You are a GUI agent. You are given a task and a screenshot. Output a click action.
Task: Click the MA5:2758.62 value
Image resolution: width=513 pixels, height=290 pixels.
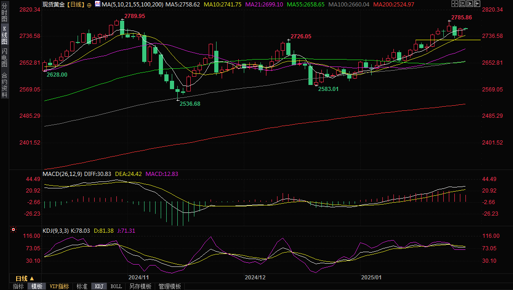182,5
